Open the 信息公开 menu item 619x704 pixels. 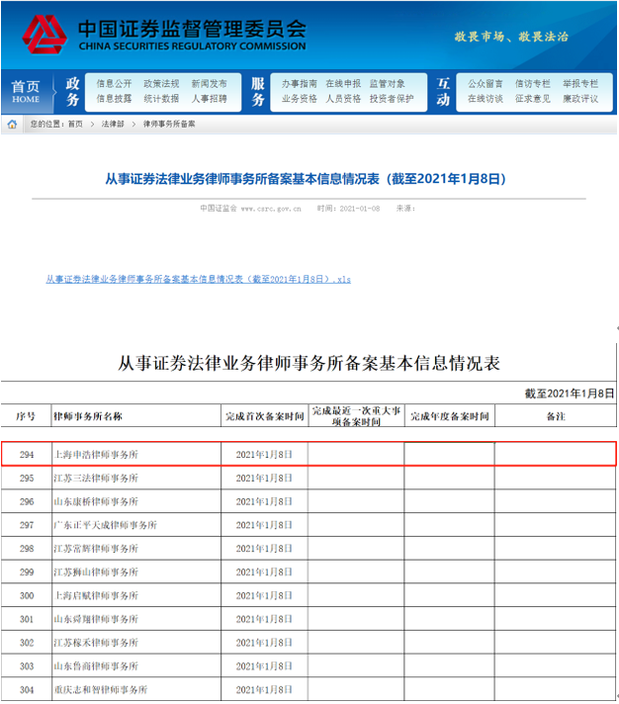(x=114, y=83)
